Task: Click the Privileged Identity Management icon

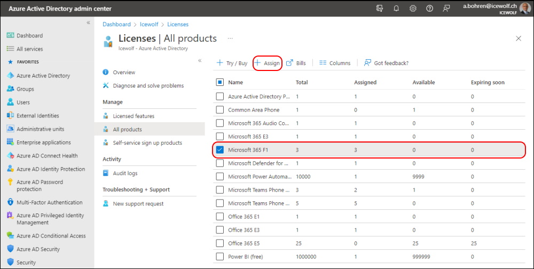Action: point(11,215)
